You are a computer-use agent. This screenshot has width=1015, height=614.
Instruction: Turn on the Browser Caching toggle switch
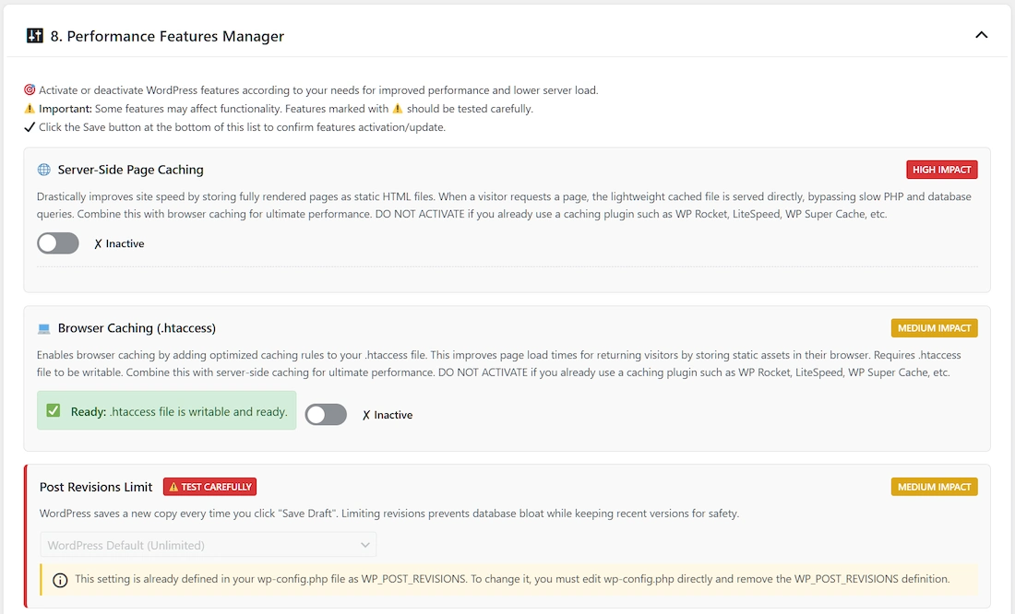coord(326,415)
